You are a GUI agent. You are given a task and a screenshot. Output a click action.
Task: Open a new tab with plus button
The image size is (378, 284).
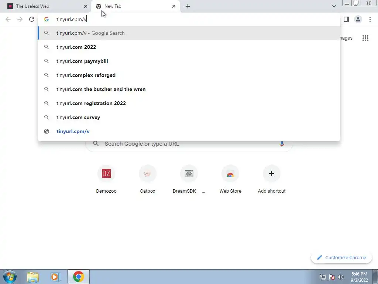pos(188,6)
